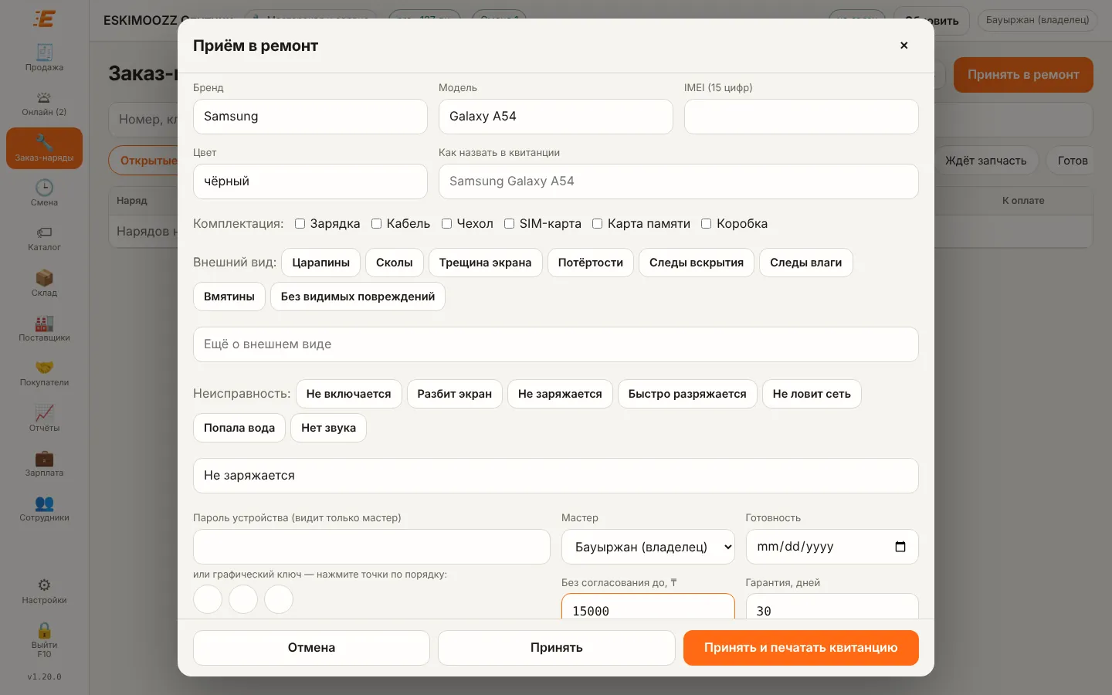
Task: Toggle the Вмятины chip
Action: coord(229,297)
